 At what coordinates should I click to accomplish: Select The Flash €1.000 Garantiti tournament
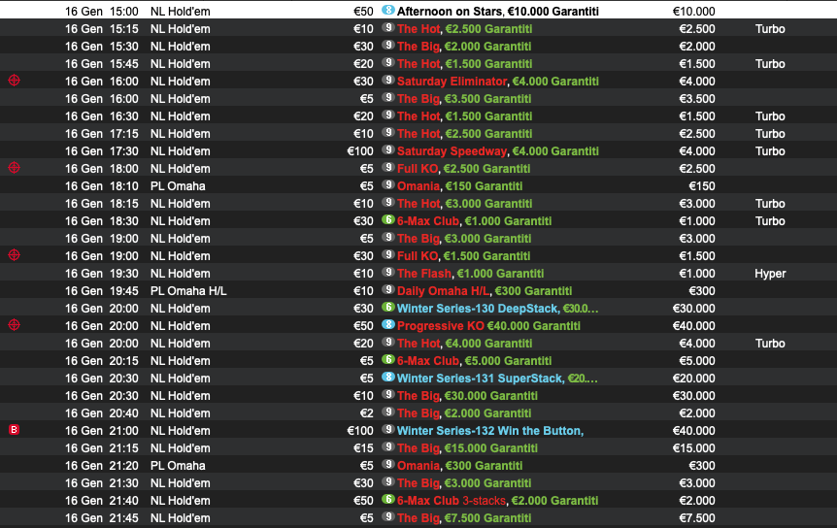point(470,274)
